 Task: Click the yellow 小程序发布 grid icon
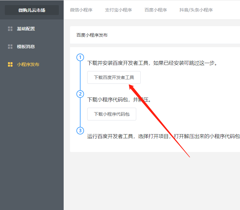click(x=10, y=64)
